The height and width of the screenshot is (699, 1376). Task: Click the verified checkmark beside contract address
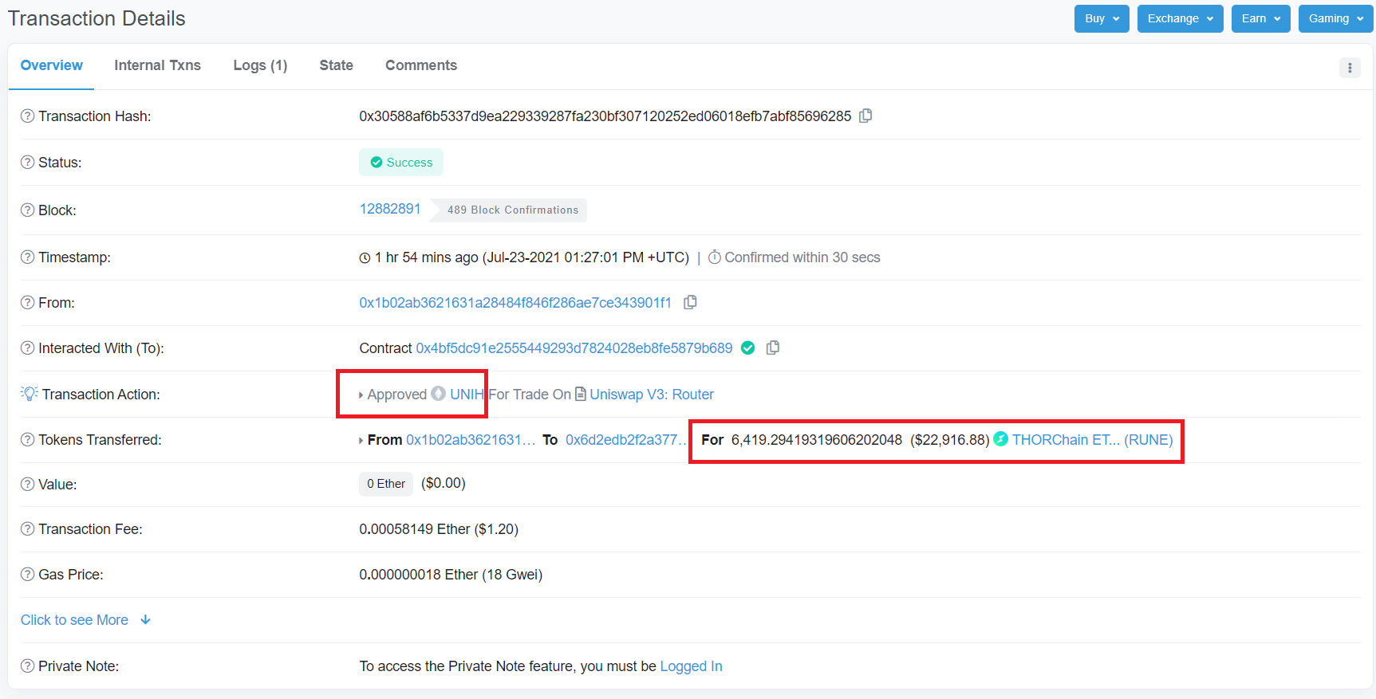[x=748, y=348]
